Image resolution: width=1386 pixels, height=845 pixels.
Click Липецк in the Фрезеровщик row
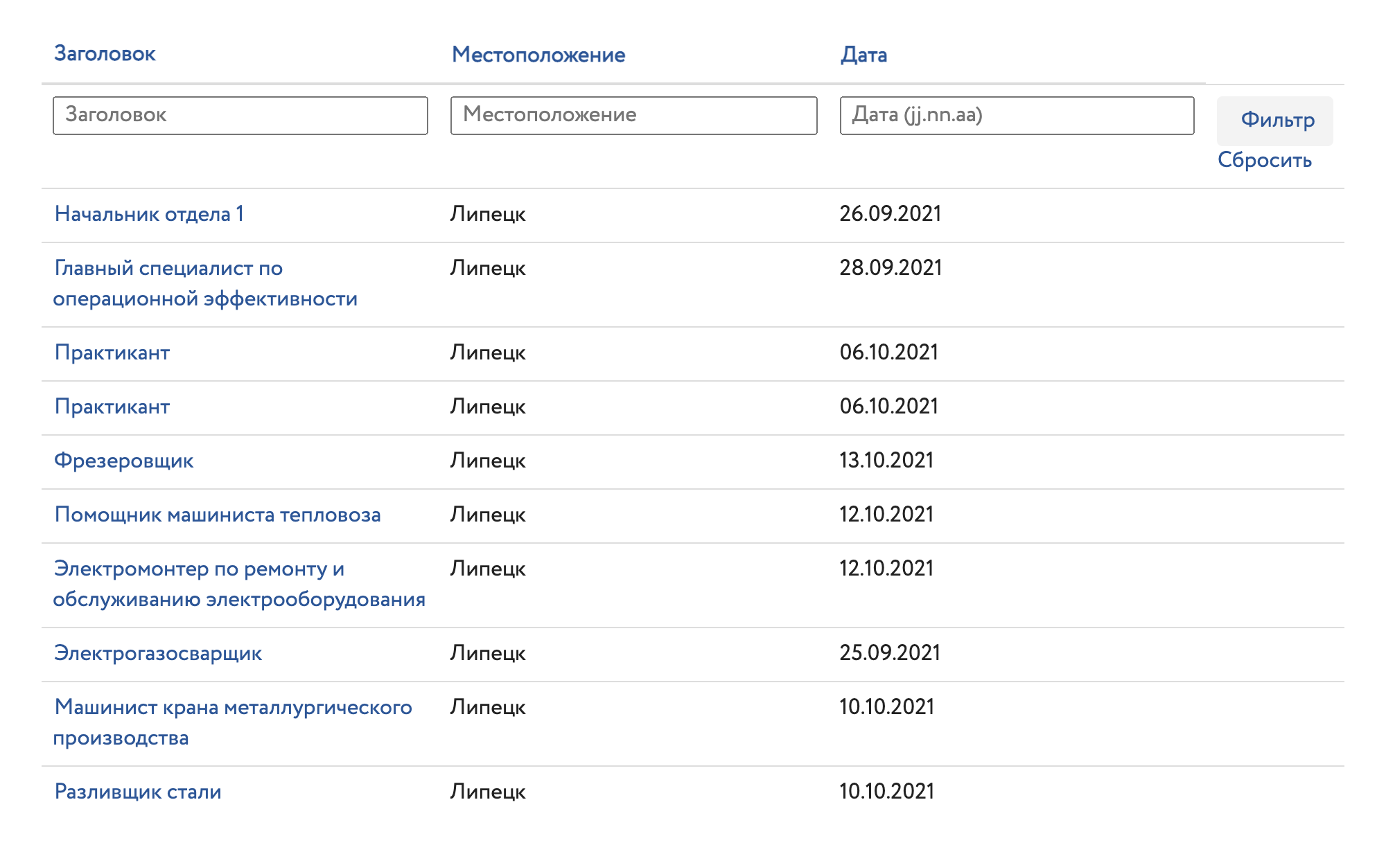[488, 461]
